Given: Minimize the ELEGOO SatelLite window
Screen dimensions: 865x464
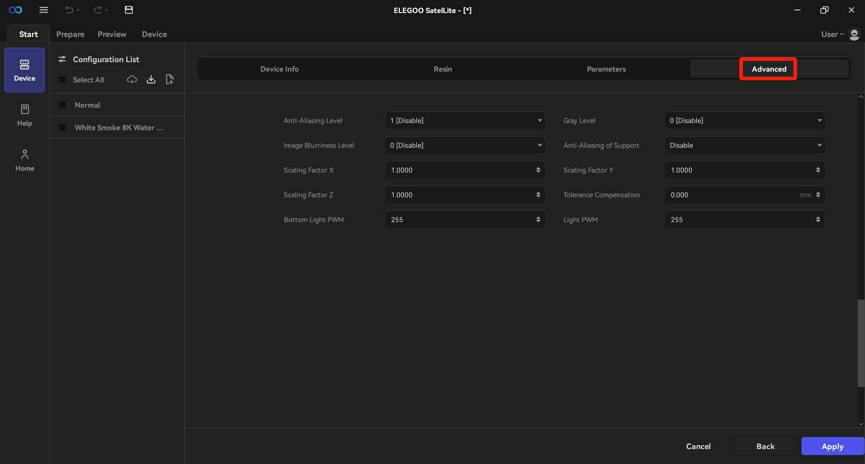Looking at the screenshot, I should (797, 10).
